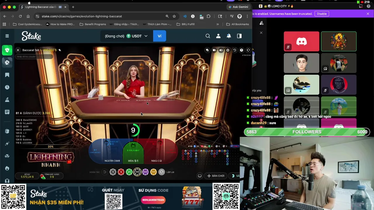
Task: Open the flame sidebar icon
Action: (x=7, y=168)
